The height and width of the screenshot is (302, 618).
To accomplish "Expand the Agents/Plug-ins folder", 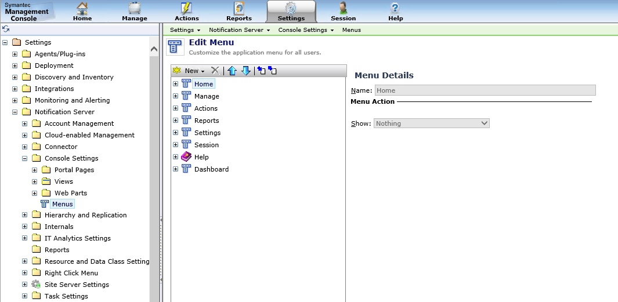I will [x=15, y=54].
